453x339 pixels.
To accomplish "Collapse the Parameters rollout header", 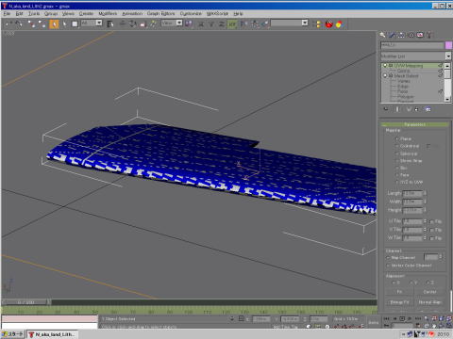I will pos(414,124).
